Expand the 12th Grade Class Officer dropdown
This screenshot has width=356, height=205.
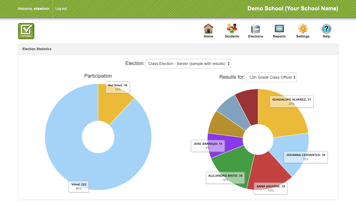[x=271, y=77]
